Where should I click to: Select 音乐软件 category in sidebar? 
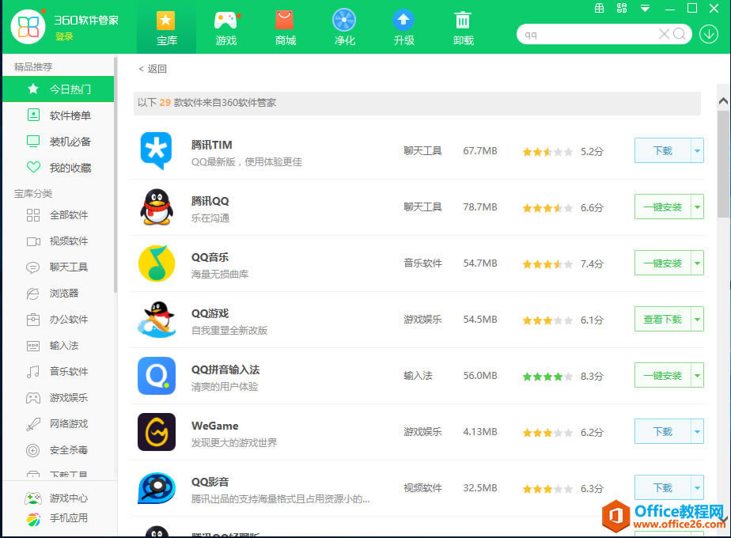coord(59,372)
